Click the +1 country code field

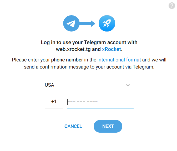[54, 101]
